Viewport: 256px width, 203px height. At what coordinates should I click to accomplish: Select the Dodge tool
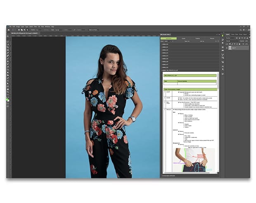[8, 75]
